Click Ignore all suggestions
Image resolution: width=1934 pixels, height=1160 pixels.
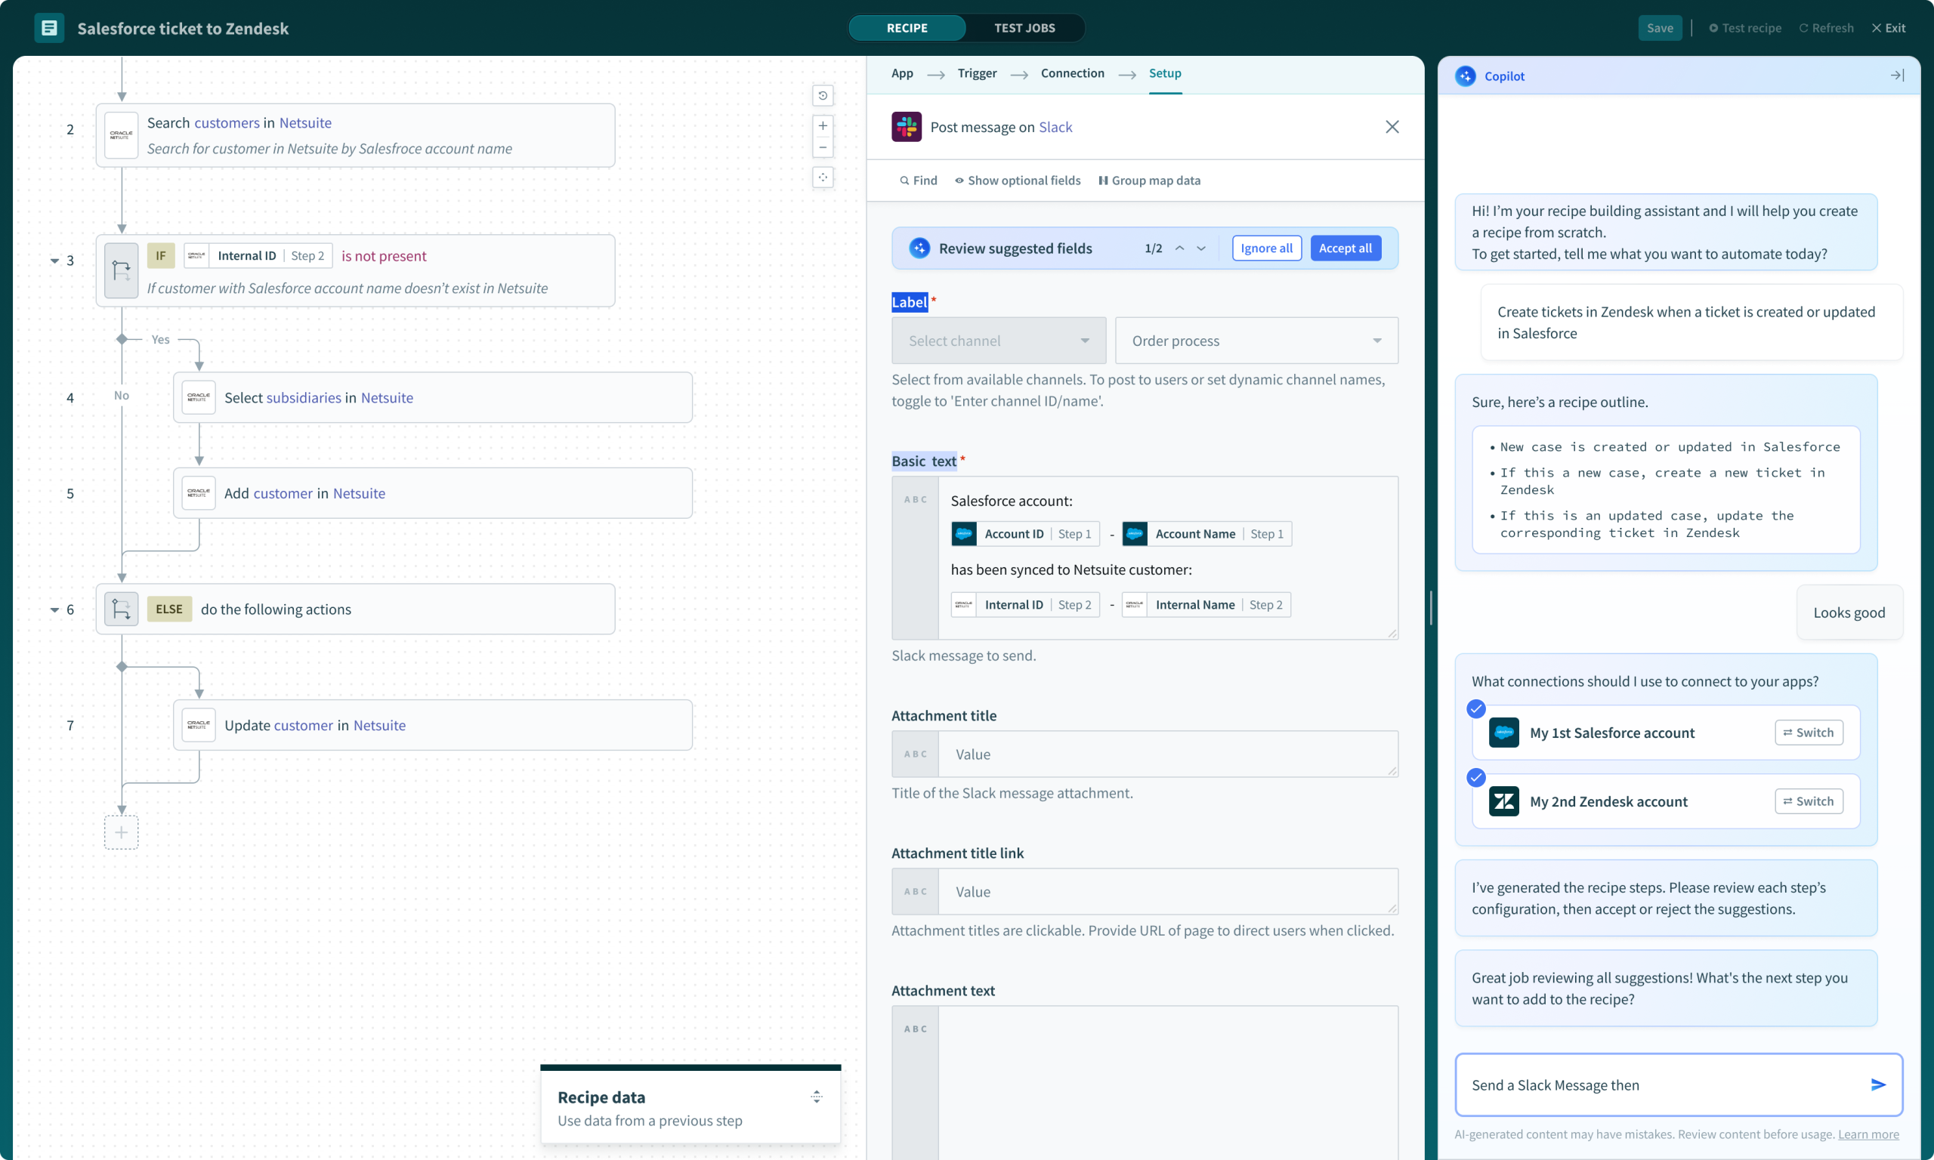1266,248
